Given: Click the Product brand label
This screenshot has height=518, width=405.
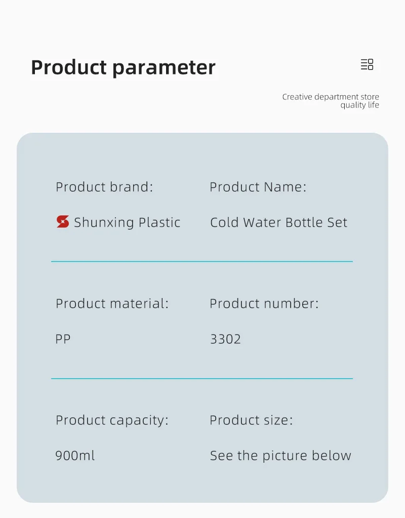Looking at the screenshot, I should 104,187.
